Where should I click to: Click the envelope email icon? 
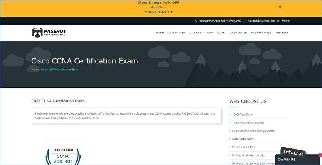(245, 21)
